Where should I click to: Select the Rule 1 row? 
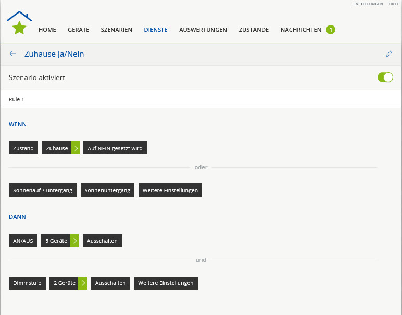click(x=200, y=99)
